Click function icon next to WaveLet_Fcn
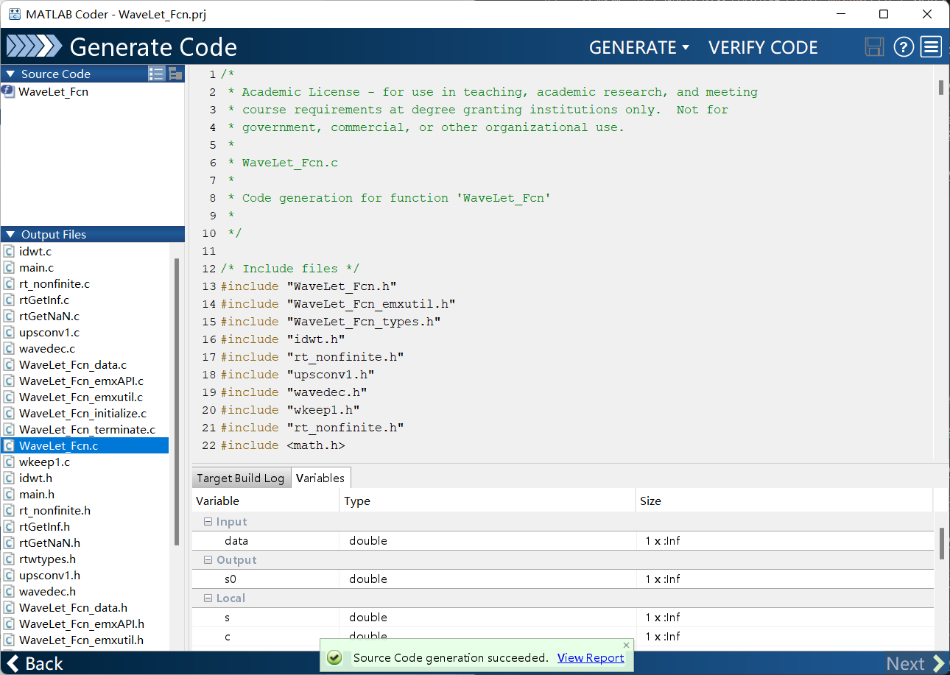The image size is (950, 675). click(8, 91)
